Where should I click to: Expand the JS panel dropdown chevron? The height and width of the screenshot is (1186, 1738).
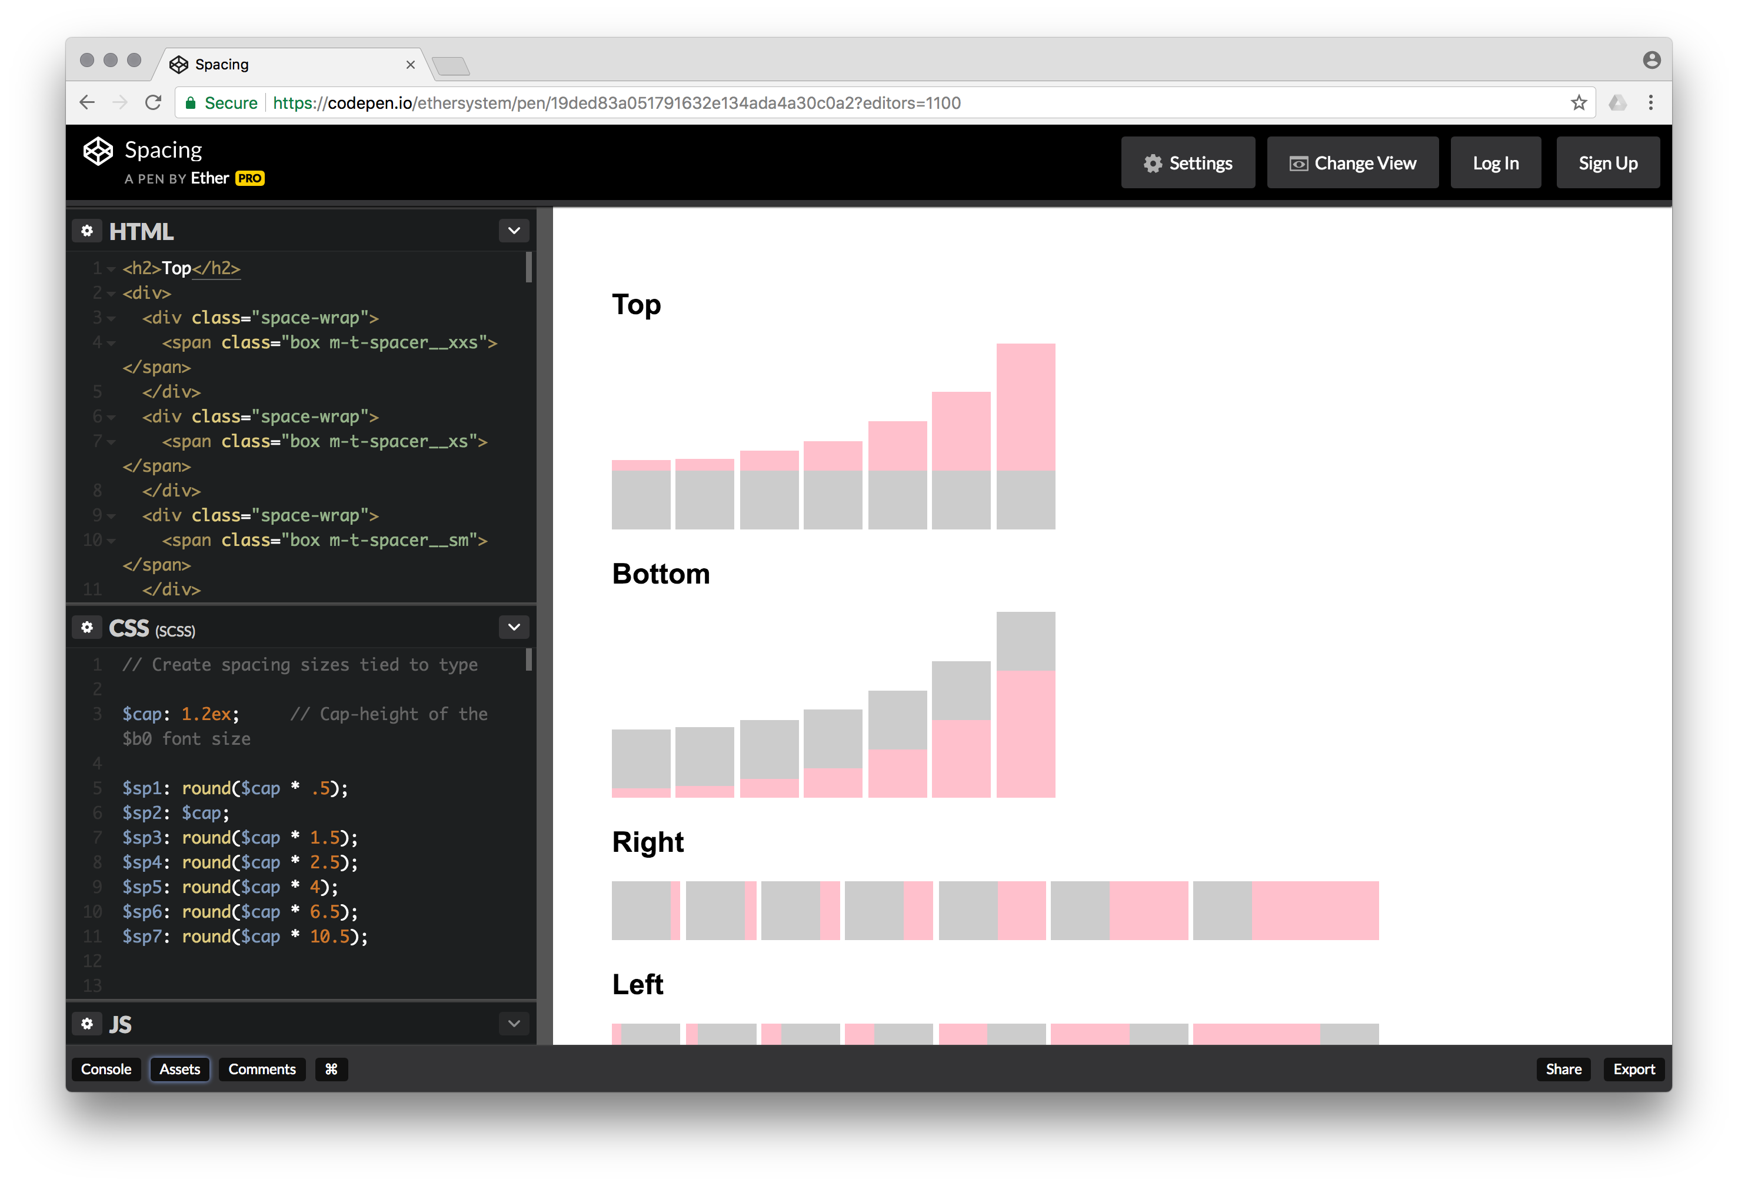pos(514,1024)
